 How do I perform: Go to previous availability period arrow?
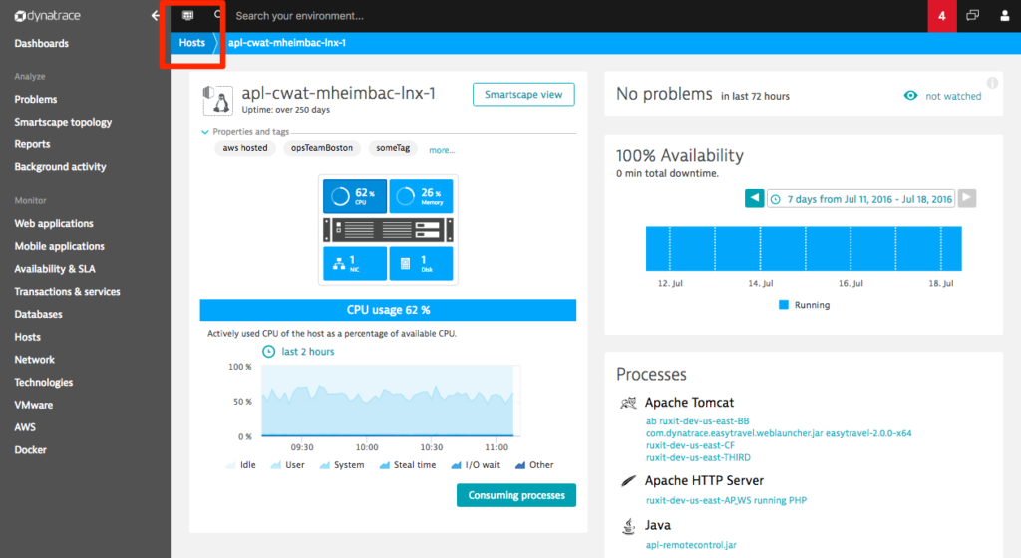(754, 198)
